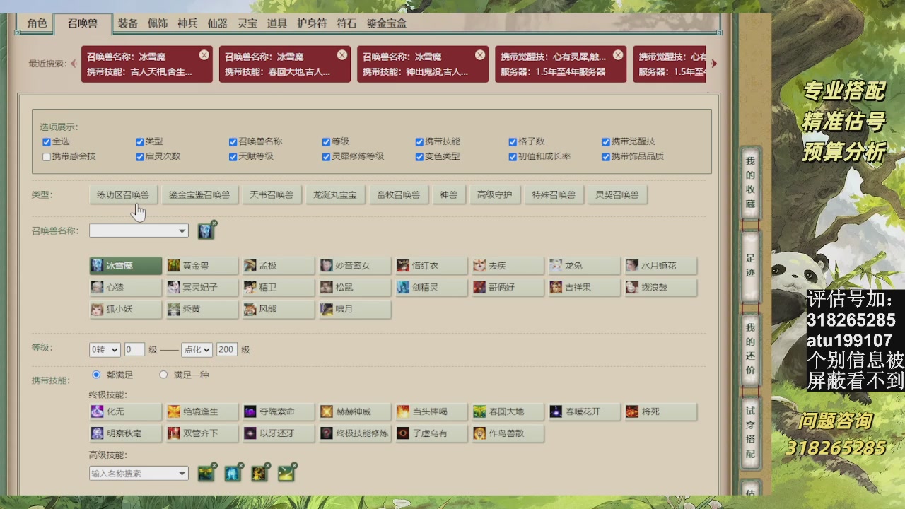Select the 水月镜花 summon beast

coord(660,266)
